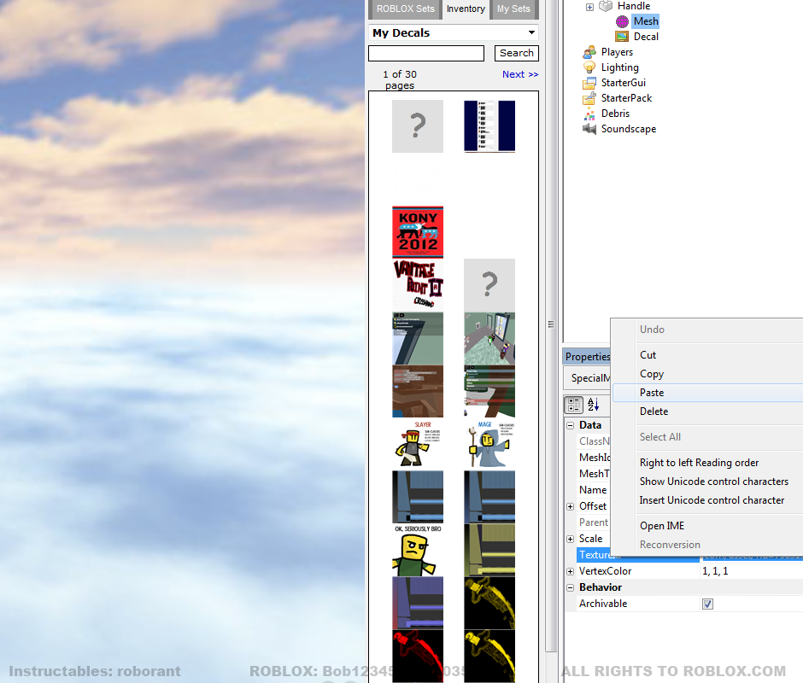
Task: Select Lighting in the explorer
Action: [619, 67]
